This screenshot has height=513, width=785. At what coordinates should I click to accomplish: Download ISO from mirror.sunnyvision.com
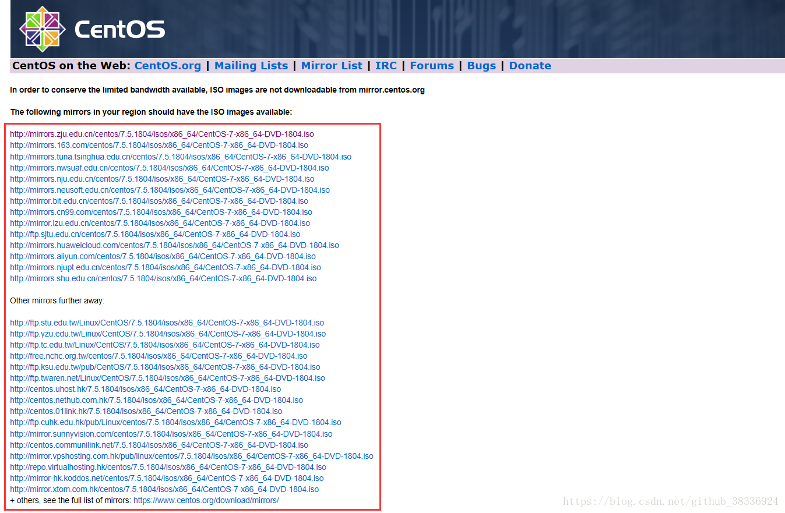[171, 434]
